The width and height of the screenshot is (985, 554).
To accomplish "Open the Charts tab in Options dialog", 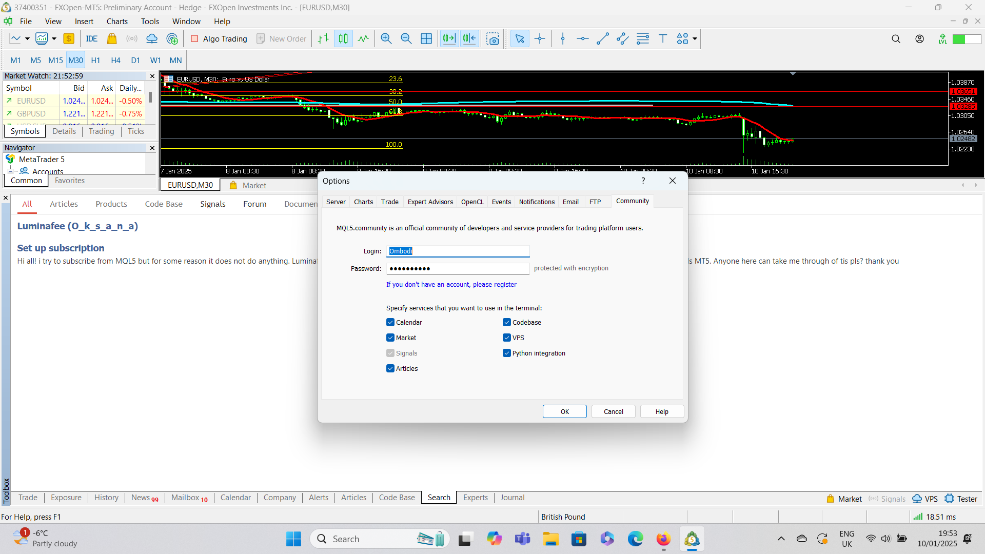I will point(363,202).
